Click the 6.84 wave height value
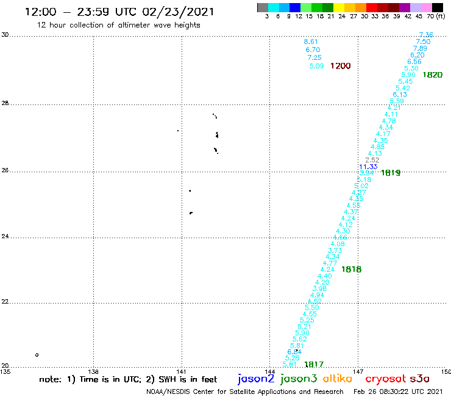 tap(294, 352)
